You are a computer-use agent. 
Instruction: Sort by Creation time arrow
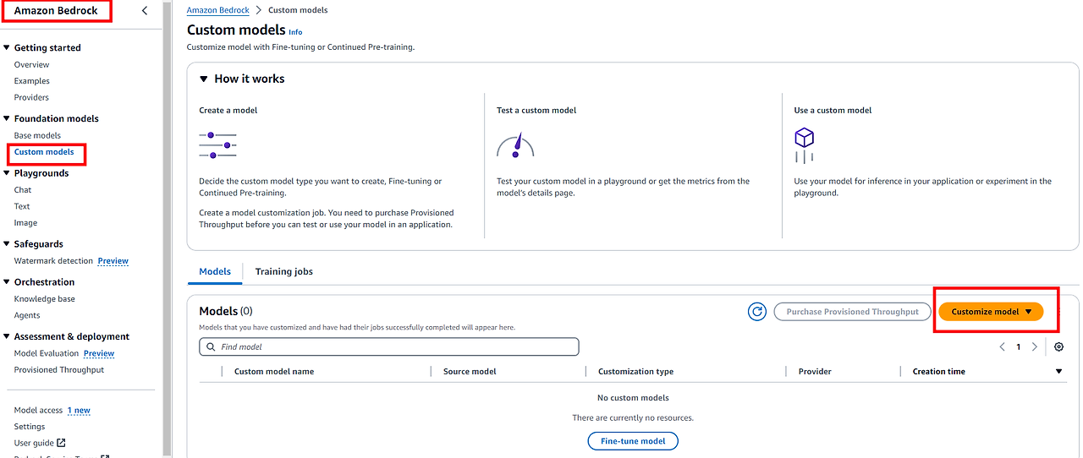1058,372
